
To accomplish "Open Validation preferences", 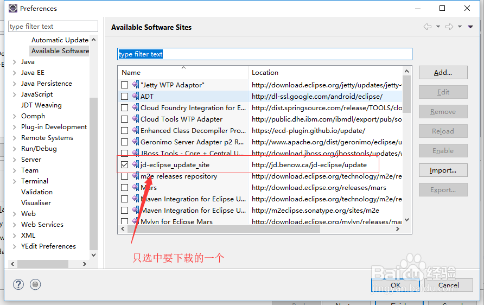I will (x=37, y=192).
